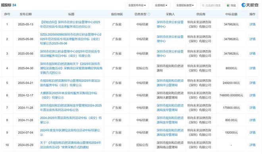Open the 全部招标类型 dropdown
Viewport: 262px width, 154px height.
coord(185,6)
